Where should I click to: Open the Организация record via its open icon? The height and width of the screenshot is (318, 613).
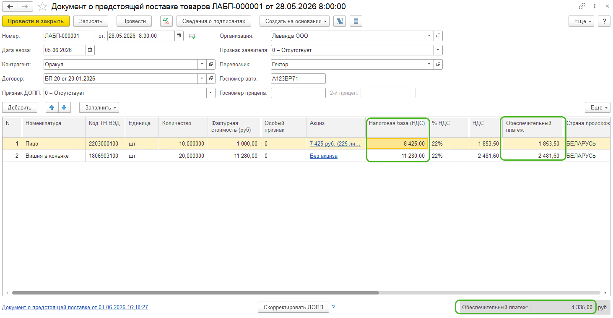[438, 36]
